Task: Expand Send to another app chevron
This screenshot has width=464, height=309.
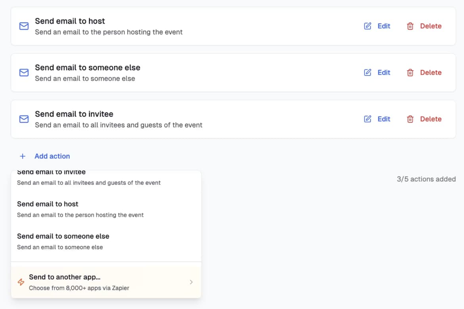Action: pos(191,282)
